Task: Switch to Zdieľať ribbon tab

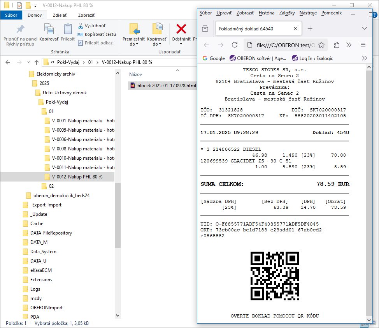Action: 60,15
